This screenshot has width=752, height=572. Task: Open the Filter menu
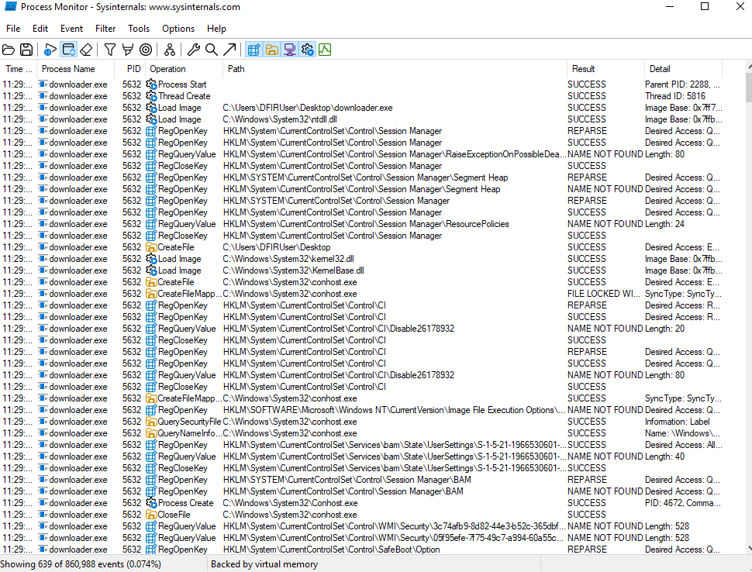point(105,29)
